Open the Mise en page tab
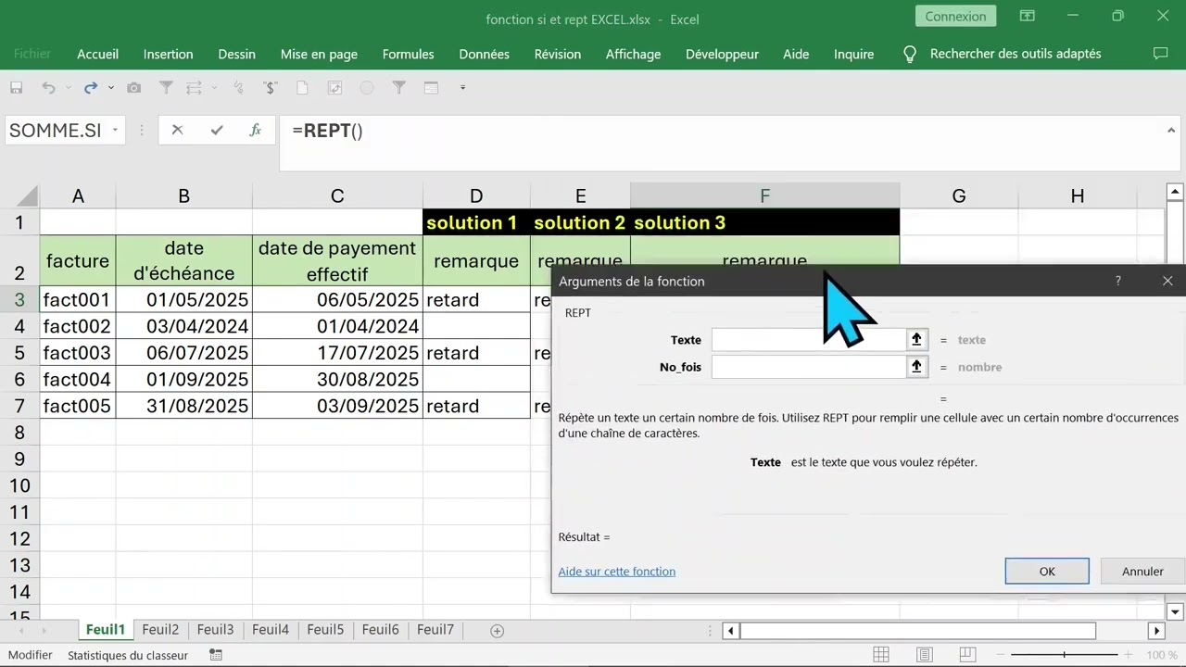This screenshot has width=1186, height=667. click(319, 54)
